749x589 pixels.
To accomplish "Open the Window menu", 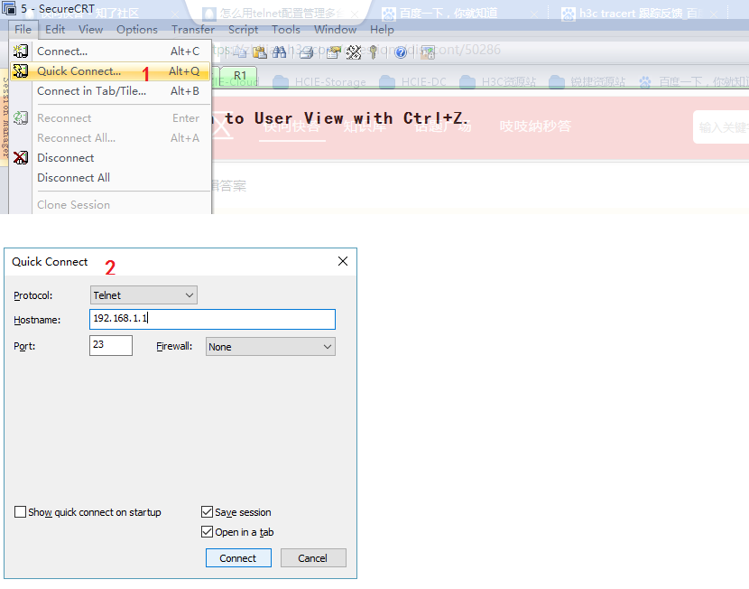I will pyautogui.click(x=336, y=30).
